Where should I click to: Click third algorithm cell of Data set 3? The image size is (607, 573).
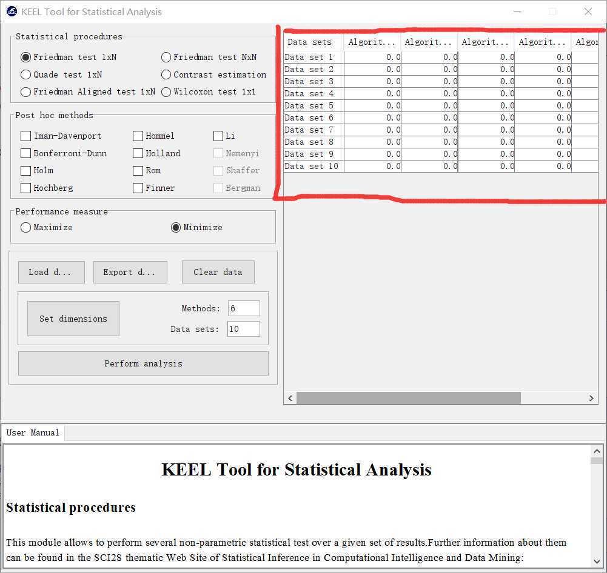pos(486,82)
